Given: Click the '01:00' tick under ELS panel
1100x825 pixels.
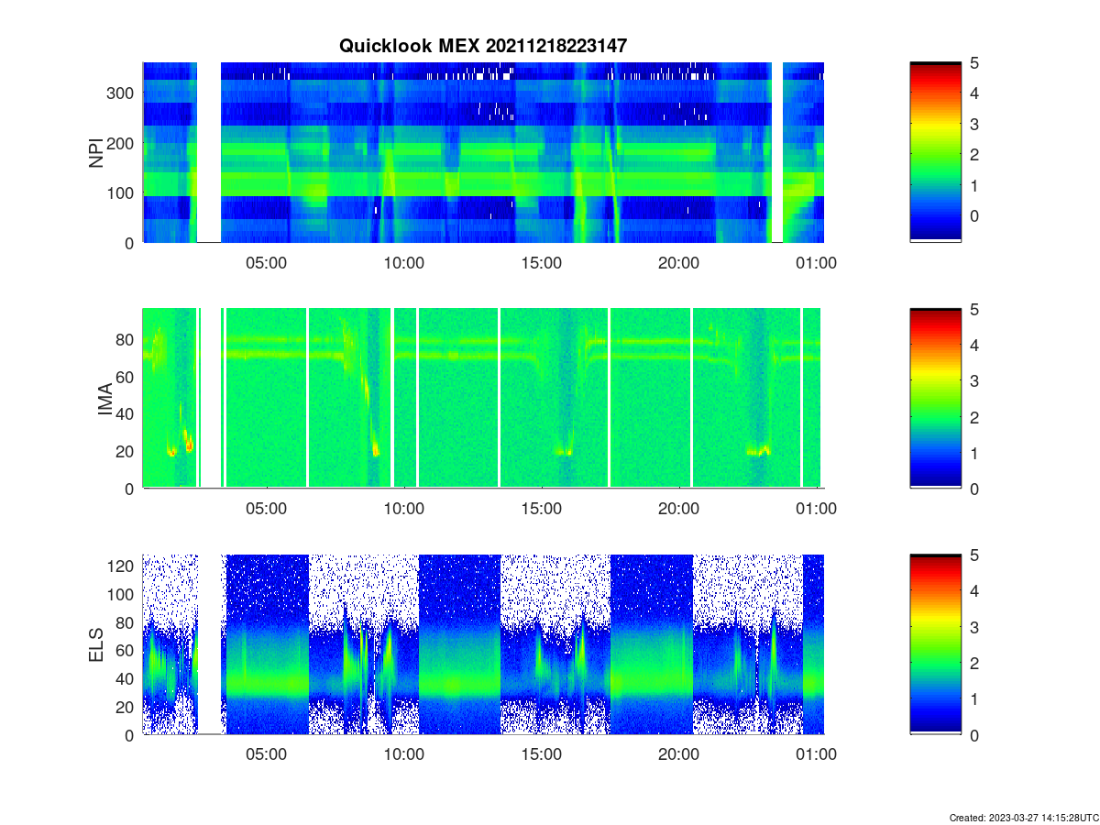Looking at the screenshot, I should click(817, 754).
